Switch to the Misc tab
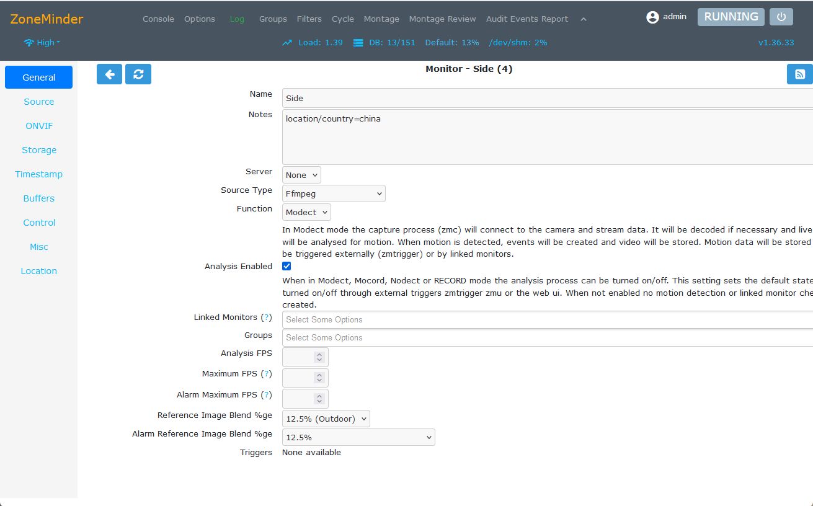 coord(38,247)
